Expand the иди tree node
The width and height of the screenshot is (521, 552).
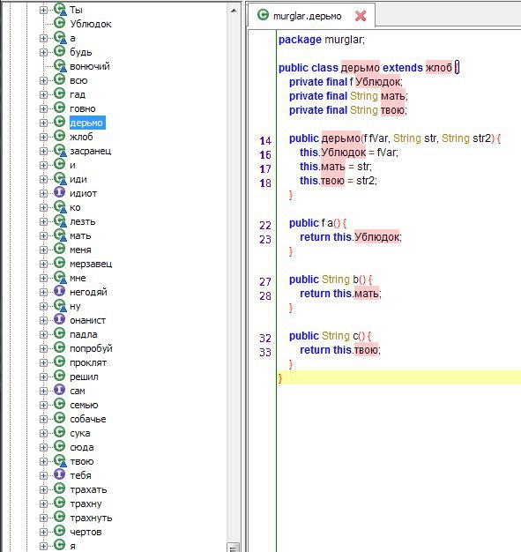tap(43, 179)
